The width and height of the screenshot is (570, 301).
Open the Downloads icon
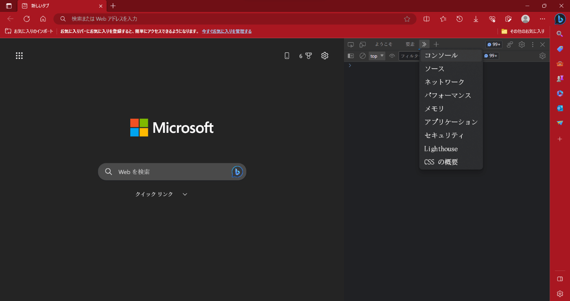tap(476, 19)
